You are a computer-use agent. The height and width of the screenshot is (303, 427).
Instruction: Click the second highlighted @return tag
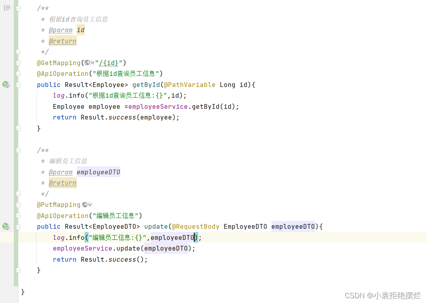coord(63,183)
